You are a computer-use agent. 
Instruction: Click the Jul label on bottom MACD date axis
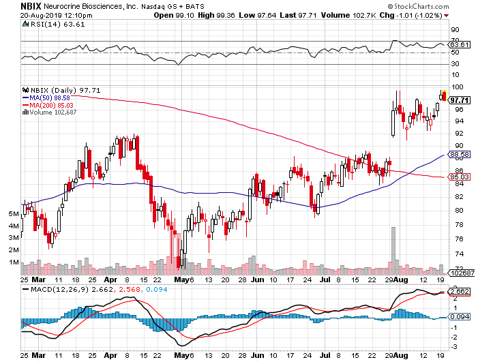point(326,355)
